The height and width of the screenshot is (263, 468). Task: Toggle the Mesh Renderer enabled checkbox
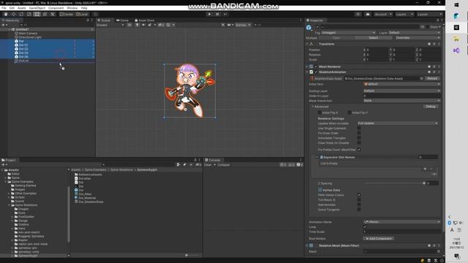(x=316, y=66)
